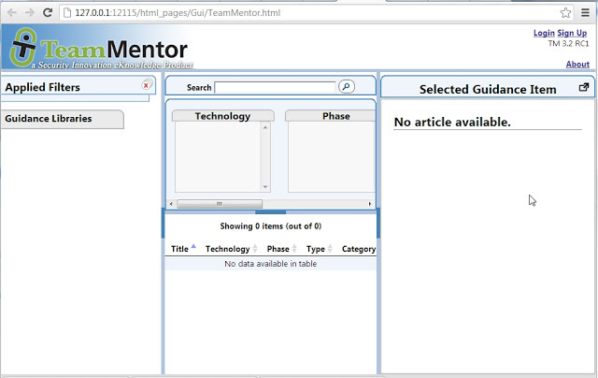Bookmark this page with star icon
The width and height of the screenshot is (598, 378).
pyautogui.click(x=565, y=13)
